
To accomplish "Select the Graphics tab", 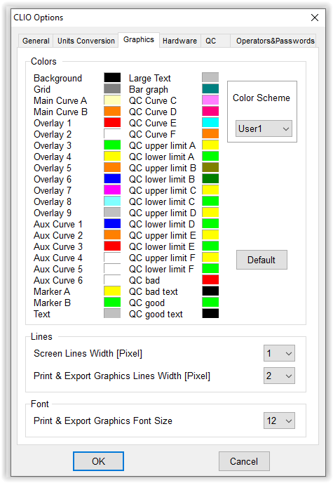I will point(139,40).
